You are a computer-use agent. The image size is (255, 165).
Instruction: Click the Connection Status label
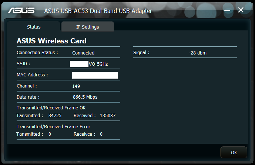[x=37, y=53]
